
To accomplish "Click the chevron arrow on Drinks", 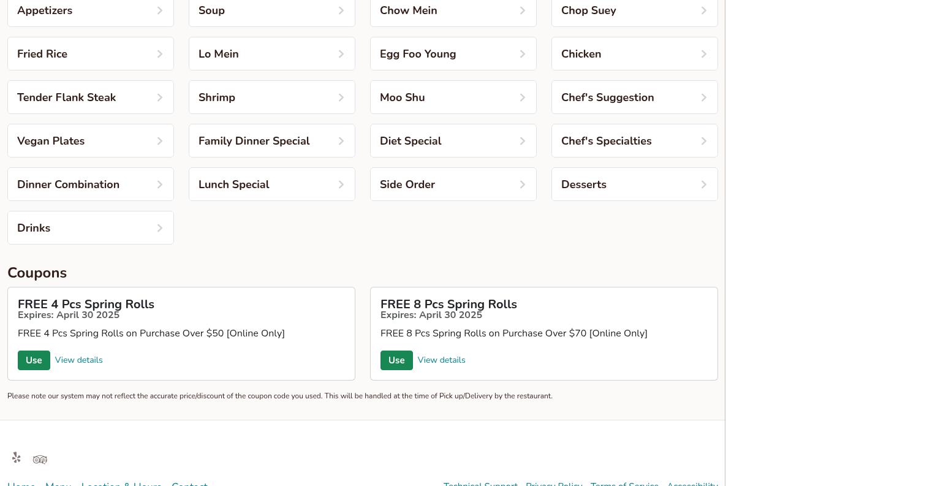I will [159, 228].
